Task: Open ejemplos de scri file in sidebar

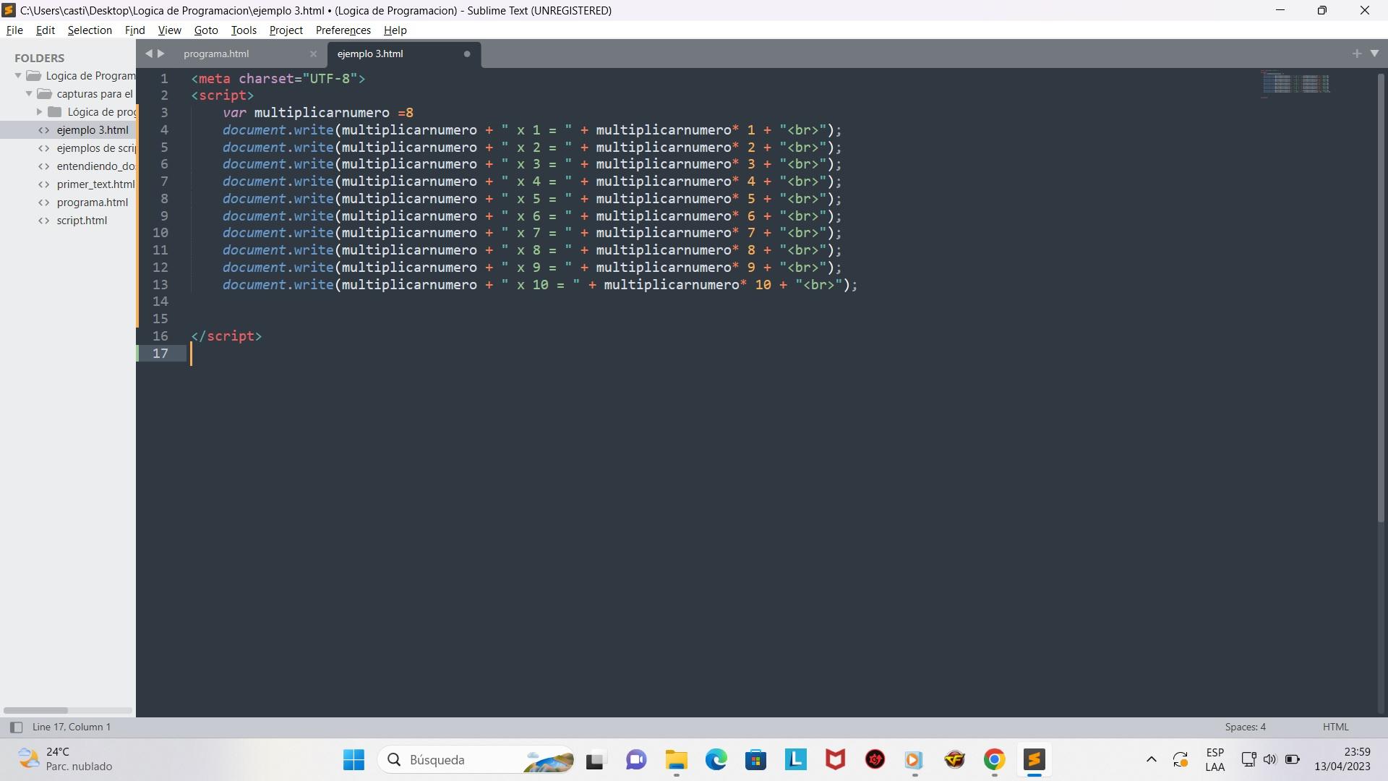Action: 96,148
